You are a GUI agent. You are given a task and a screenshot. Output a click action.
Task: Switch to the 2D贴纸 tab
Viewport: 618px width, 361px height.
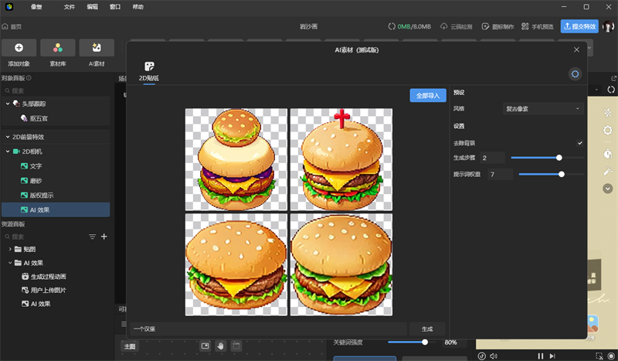(x=148, y=71)
